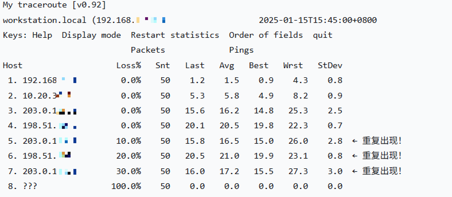Click the 100.0% loss value
452x197 pixels.
(x=126, y=186)
